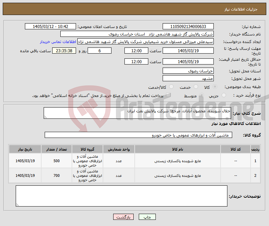The height and width of the screenshot is (226, 269).
Task: Click row 2 unit cell عدد
Action: tap(119, 175)
